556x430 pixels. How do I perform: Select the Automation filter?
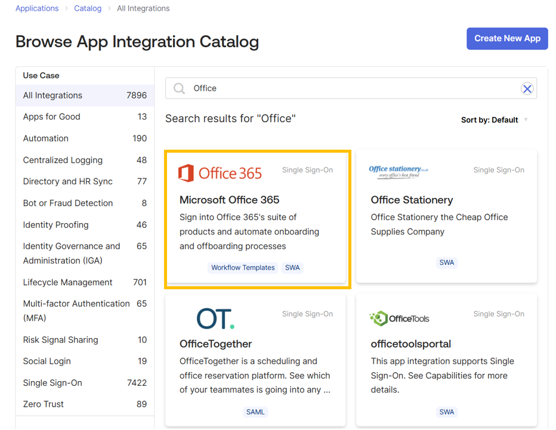tap(85, 138)
